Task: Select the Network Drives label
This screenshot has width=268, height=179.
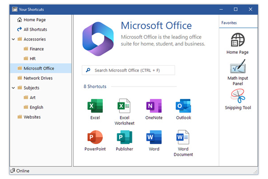Action: point(38,78)
